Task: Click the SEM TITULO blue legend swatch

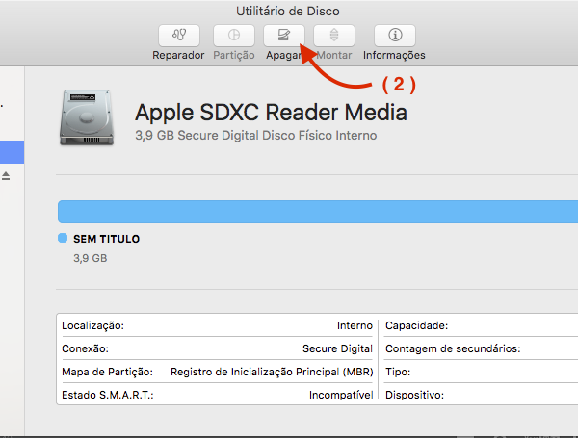Action: 63,238
